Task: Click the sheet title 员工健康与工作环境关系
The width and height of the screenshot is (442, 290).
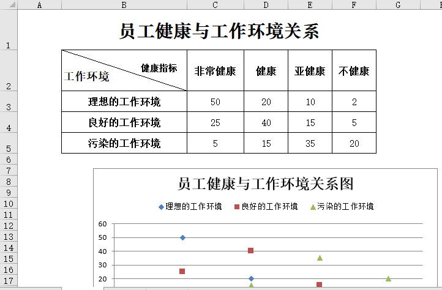Action: (x=219, y=31)
